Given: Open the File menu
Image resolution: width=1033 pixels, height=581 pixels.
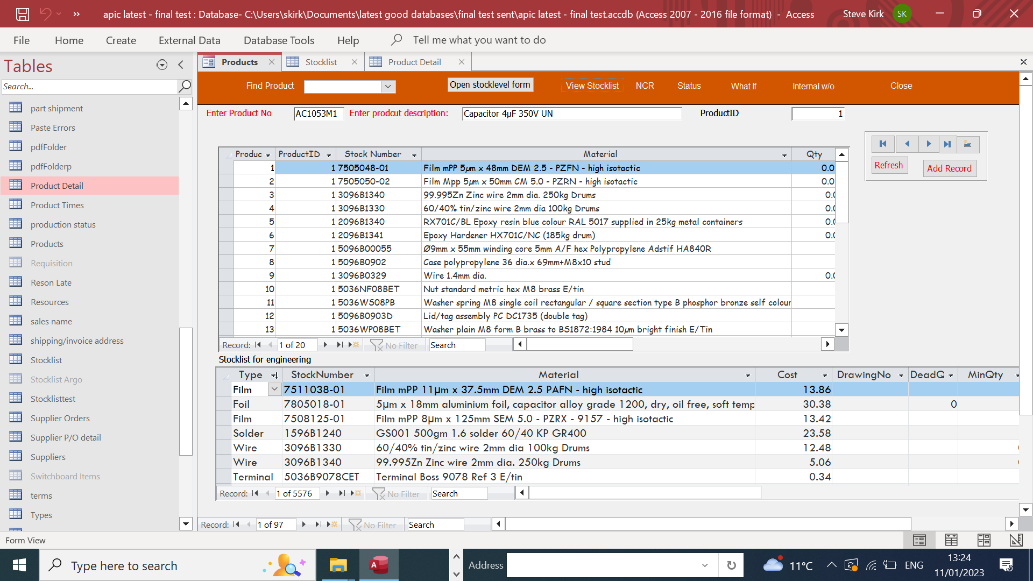Looking at the screenshot, I should point(22,40).
